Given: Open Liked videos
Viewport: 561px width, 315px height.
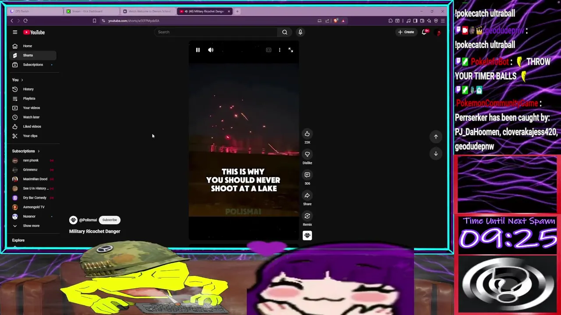Looking at the screenshot, I should (33, 126).
